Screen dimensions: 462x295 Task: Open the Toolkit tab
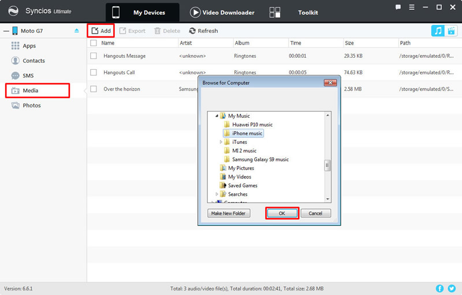[294, 12]
